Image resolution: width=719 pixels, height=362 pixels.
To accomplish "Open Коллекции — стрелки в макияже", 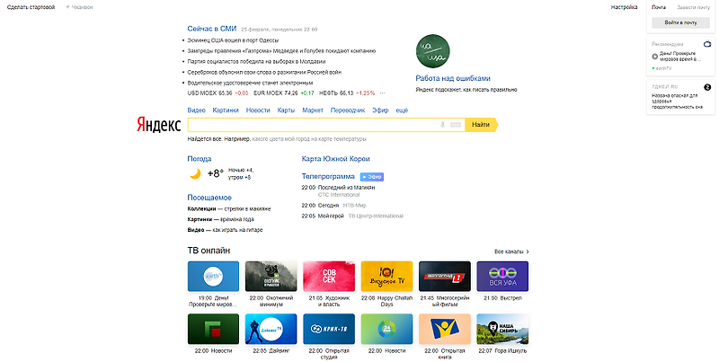I will pyautogui.click(x=229, y=209).
